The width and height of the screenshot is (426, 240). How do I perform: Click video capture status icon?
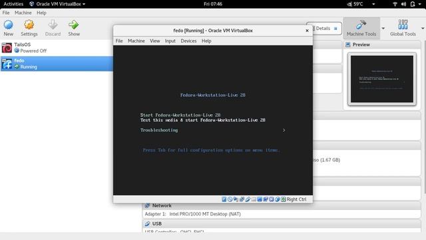(x=266, y=199)
